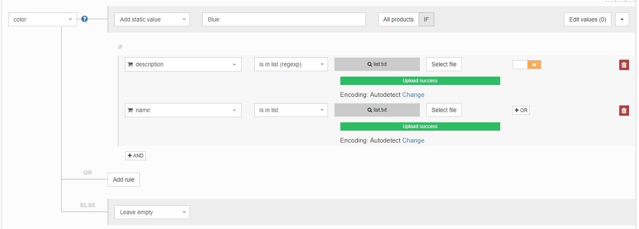
Task: Collapse the rule using the up arrow
Action: 622,20
